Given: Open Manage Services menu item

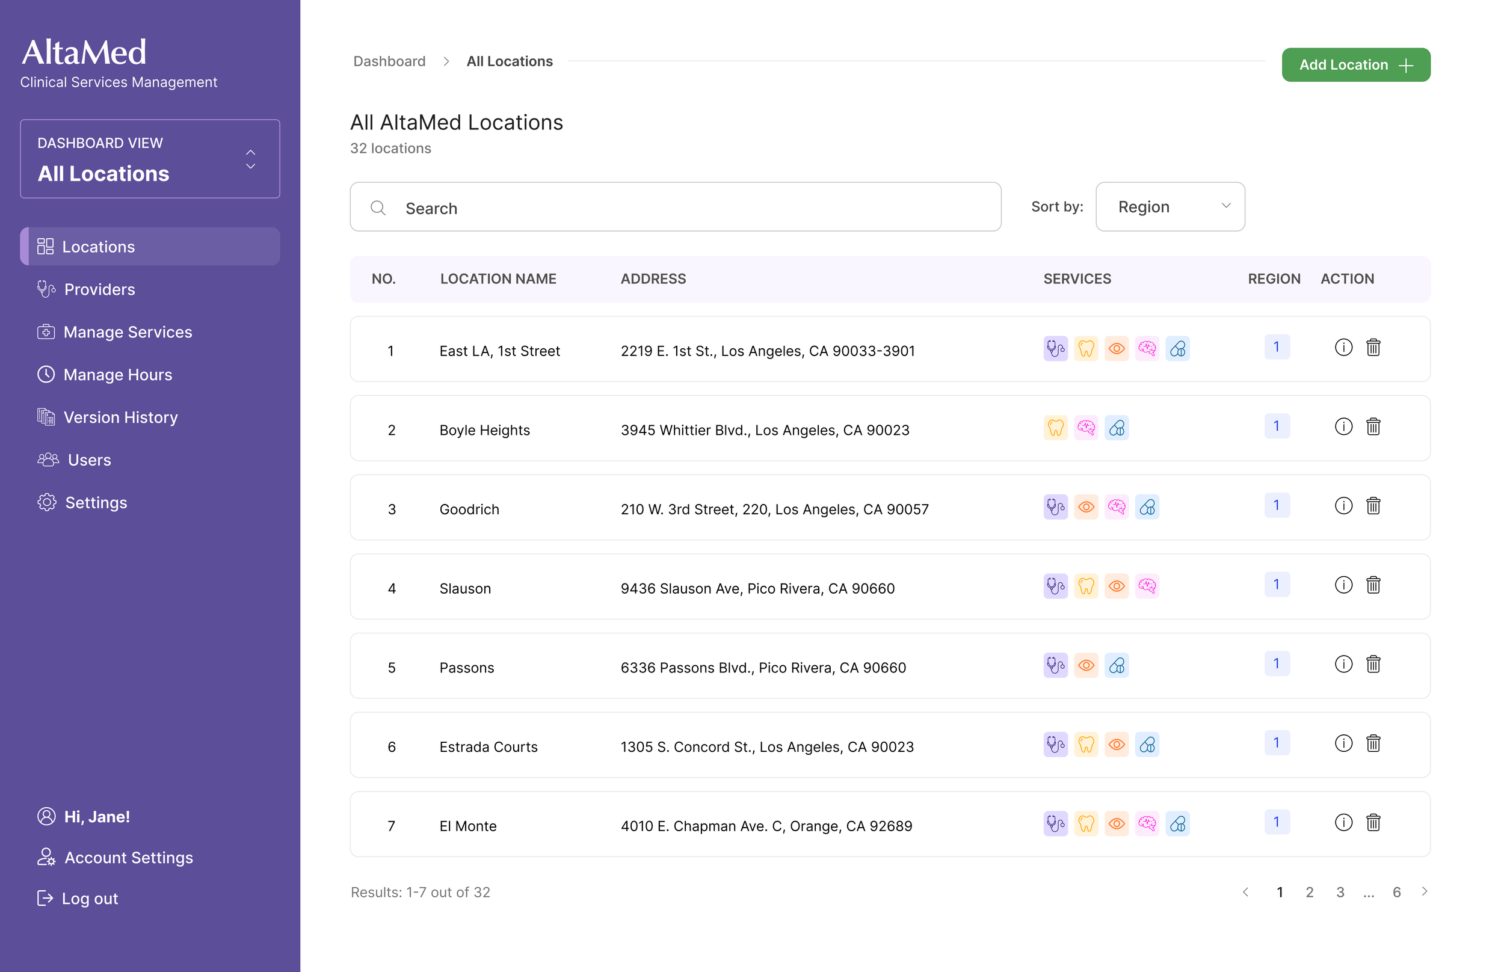Looking at the screenshot, I should point(114,332).
